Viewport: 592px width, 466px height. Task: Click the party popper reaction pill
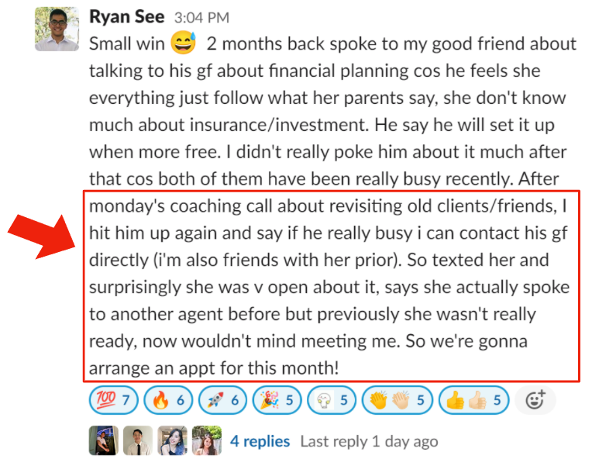(277, 400)
